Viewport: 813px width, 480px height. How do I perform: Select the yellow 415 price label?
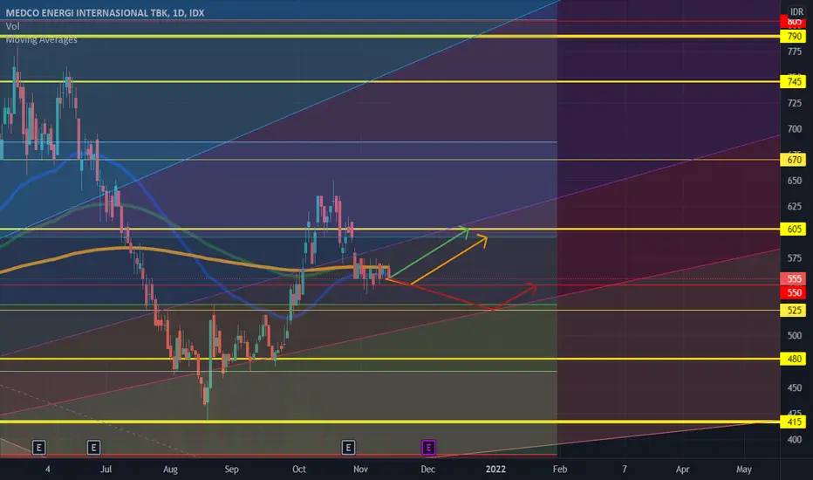(x=793, y=422)
